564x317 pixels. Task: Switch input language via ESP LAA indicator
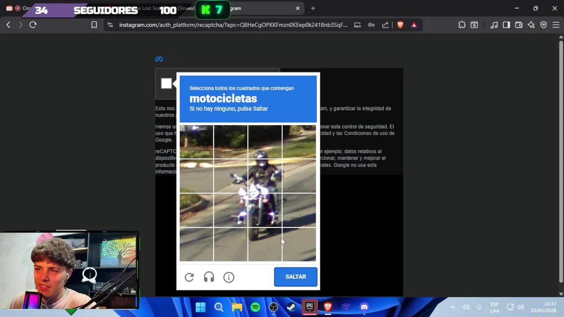click(x=495, y=307)
